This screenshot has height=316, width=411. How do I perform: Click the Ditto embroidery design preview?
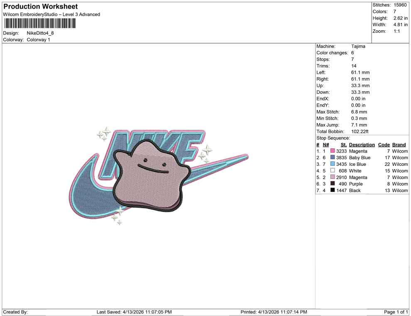pos(158,176)
